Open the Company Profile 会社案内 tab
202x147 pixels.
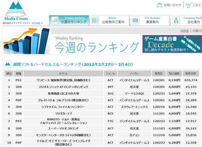186,20
